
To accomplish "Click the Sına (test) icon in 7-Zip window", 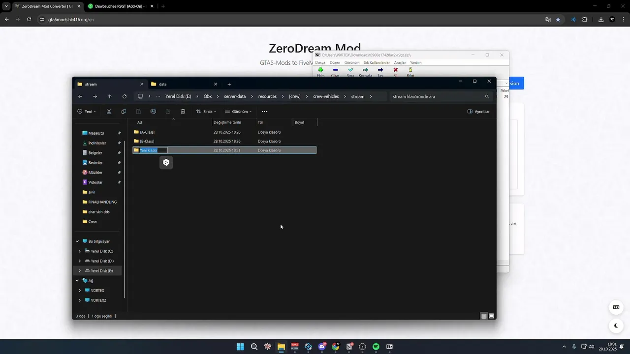I will 350,70.
